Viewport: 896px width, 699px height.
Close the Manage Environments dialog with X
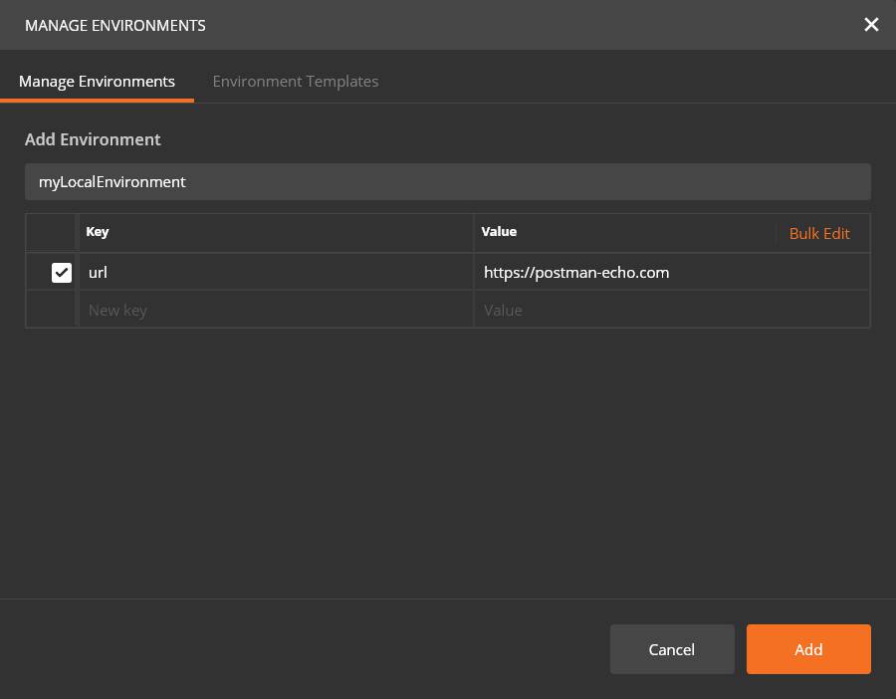(x=871, y=25)
